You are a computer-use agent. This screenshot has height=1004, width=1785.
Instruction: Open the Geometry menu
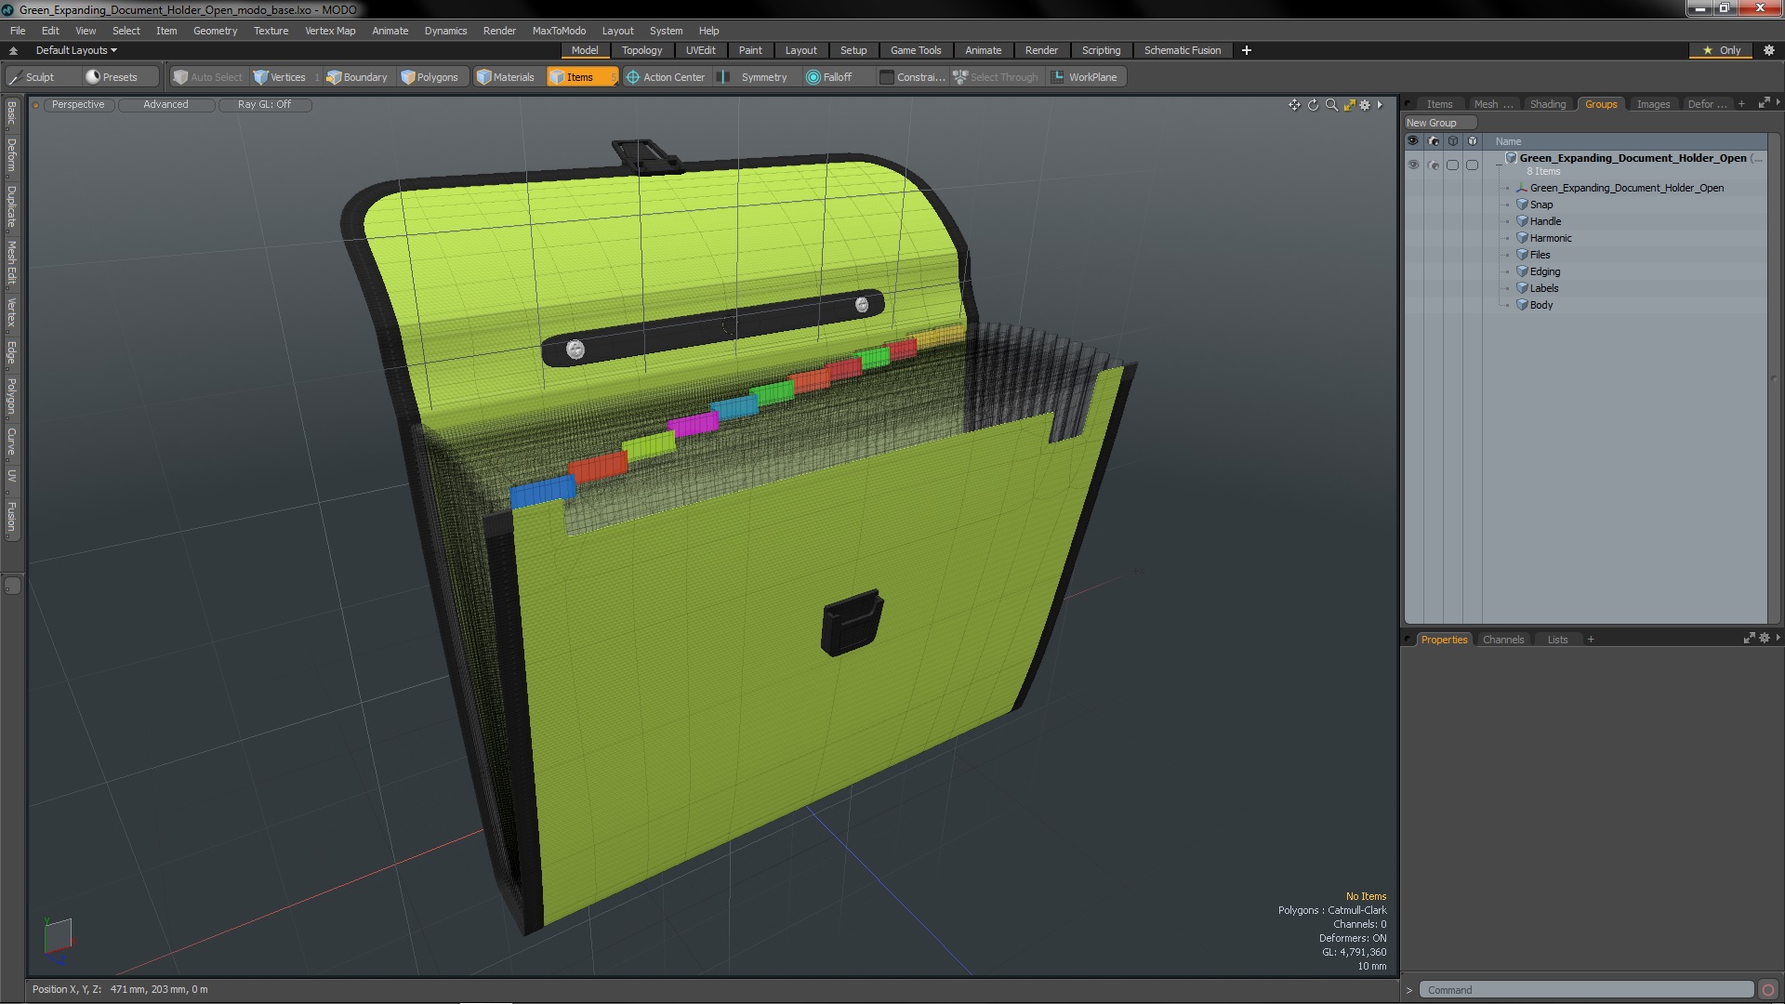(x=215, y=31)
